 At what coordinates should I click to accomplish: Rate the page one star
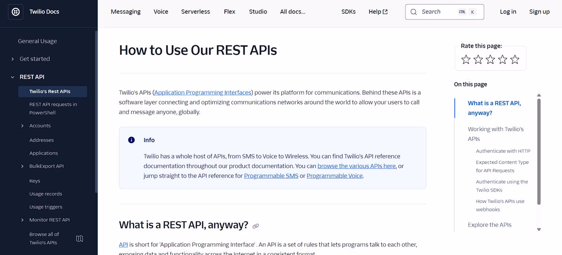pyautogui.click(x=466, y=59)
